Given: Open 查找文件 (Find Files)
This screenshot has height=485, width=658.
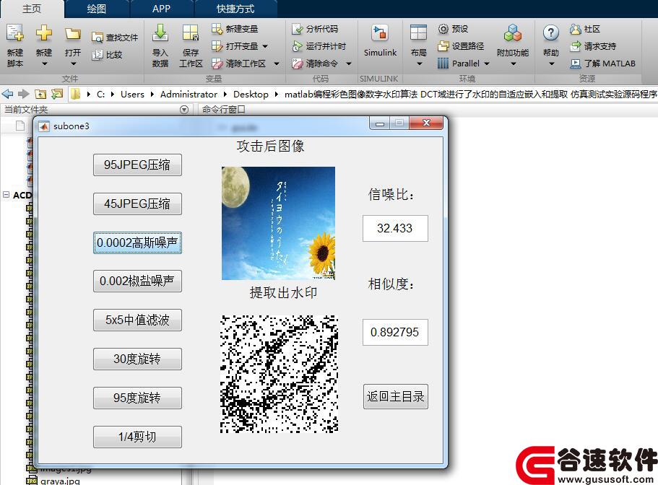Looking at the screenshot, I should (115, 38).
